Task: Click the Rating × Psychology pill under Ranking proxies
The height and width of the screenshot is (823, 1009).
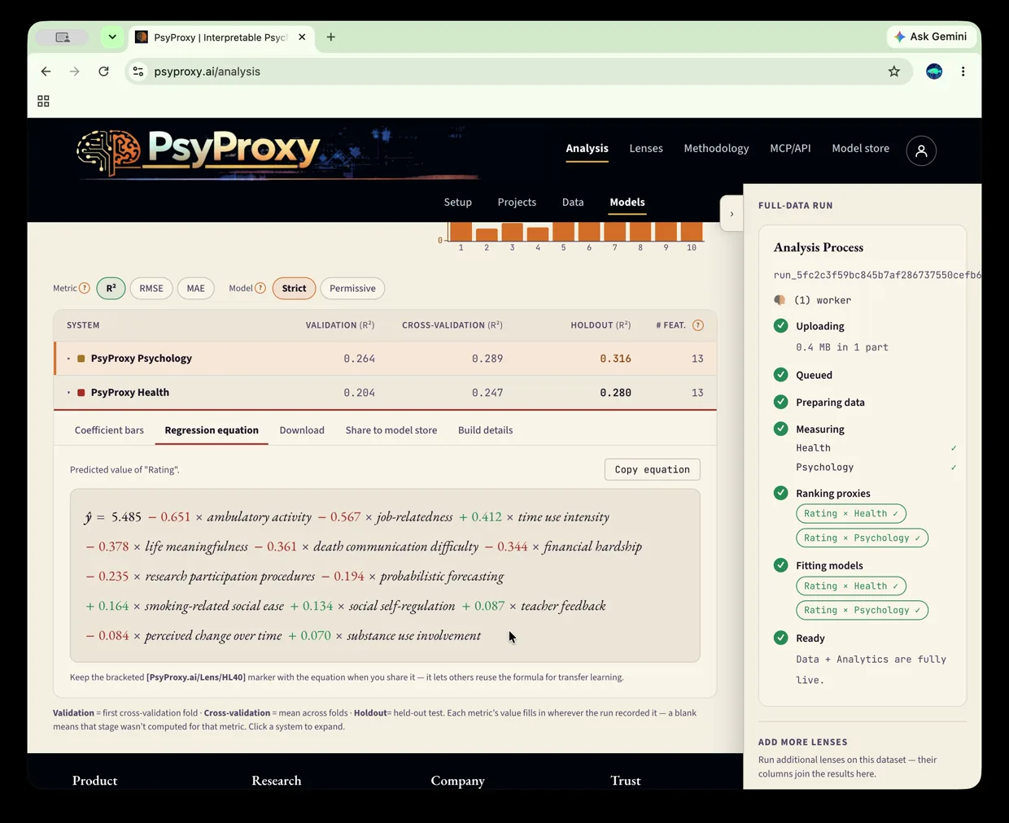Action: (x=862, y=538)
